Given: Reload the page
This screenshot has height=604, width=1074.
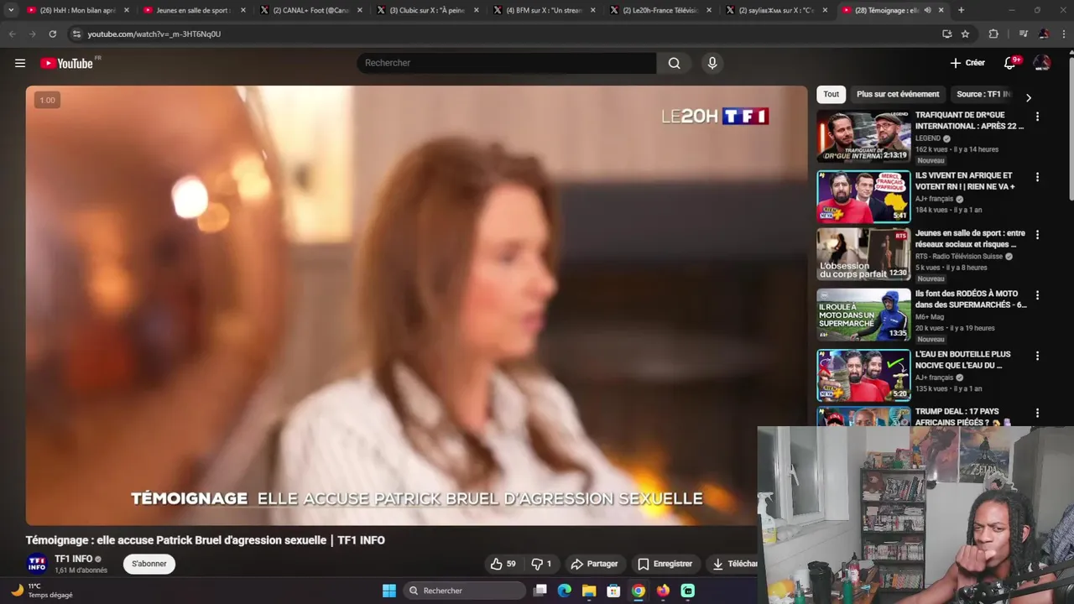Looking at the screenshot, I should point(52,34).
